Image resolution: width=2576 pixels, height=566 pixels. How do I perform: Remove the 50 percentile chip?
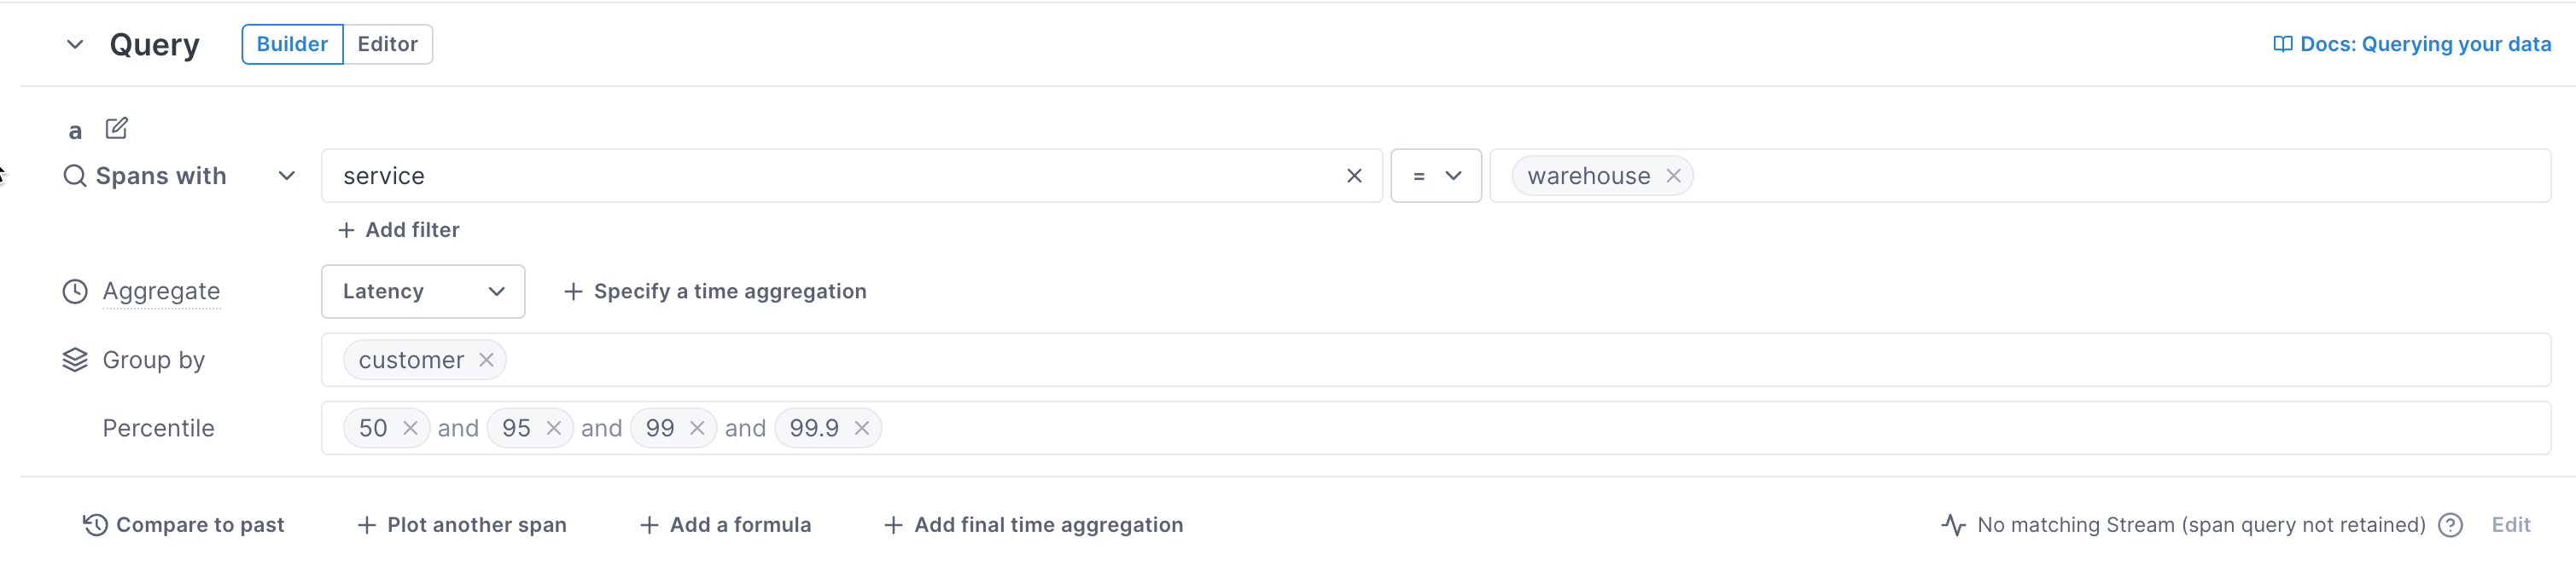pos(410,428)
